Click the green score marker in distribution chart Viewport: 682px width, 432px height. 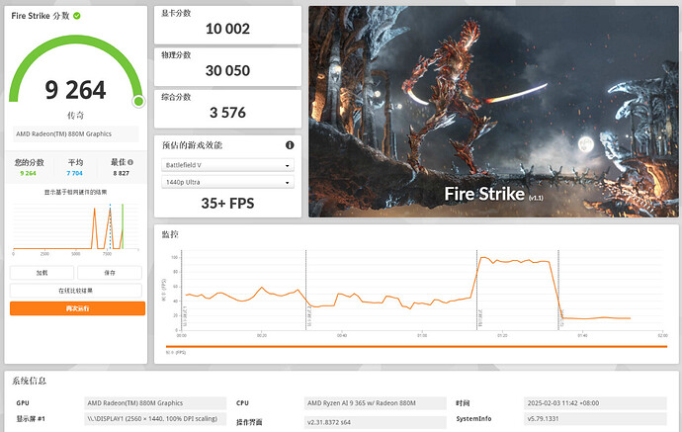[123, 226]
